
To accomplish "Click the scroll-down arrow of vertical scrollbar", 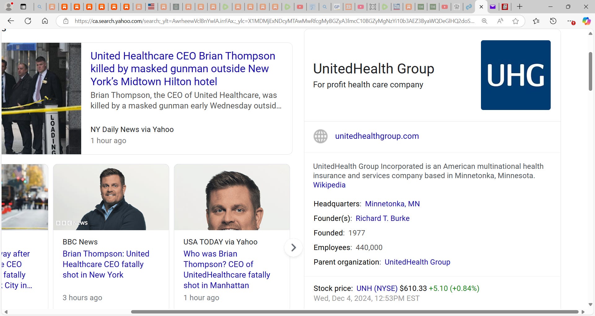I will click(x=590, y=305).
